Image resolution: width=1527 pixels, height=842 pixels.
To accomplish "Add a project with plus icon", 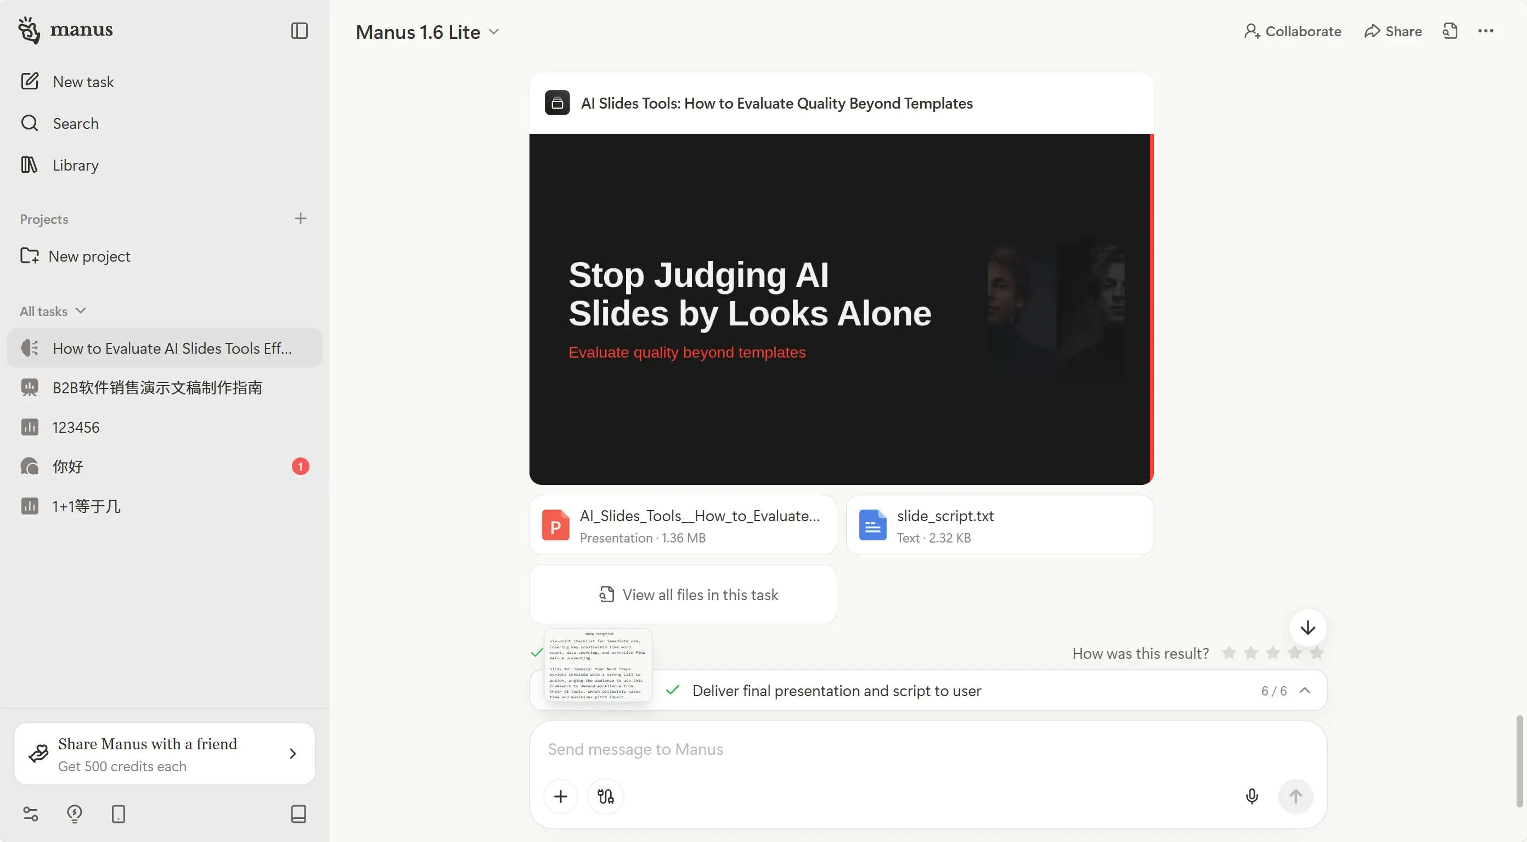I will pyautogui.click(x=301, y=219).
